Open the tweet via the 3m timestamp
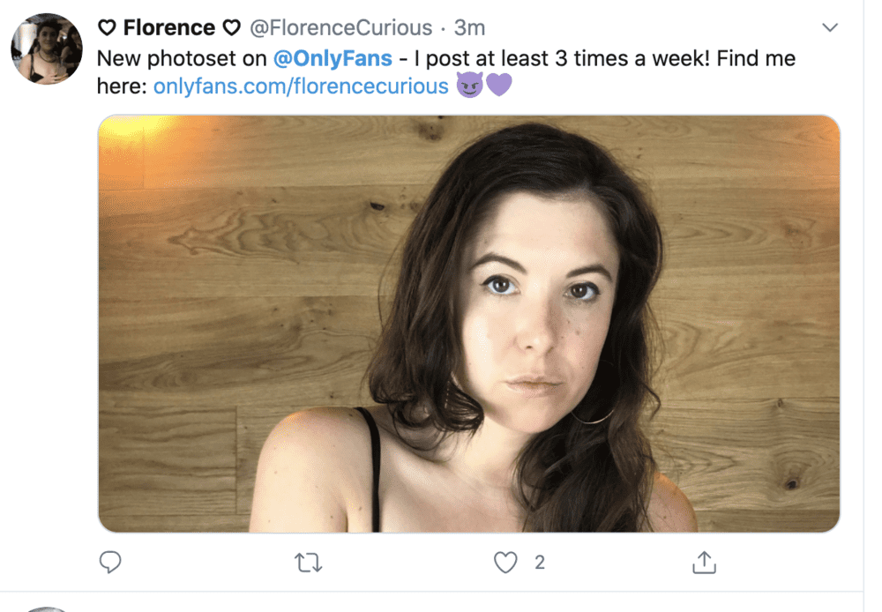The width and height of the screenshot is (882, 612). point(470,27)
